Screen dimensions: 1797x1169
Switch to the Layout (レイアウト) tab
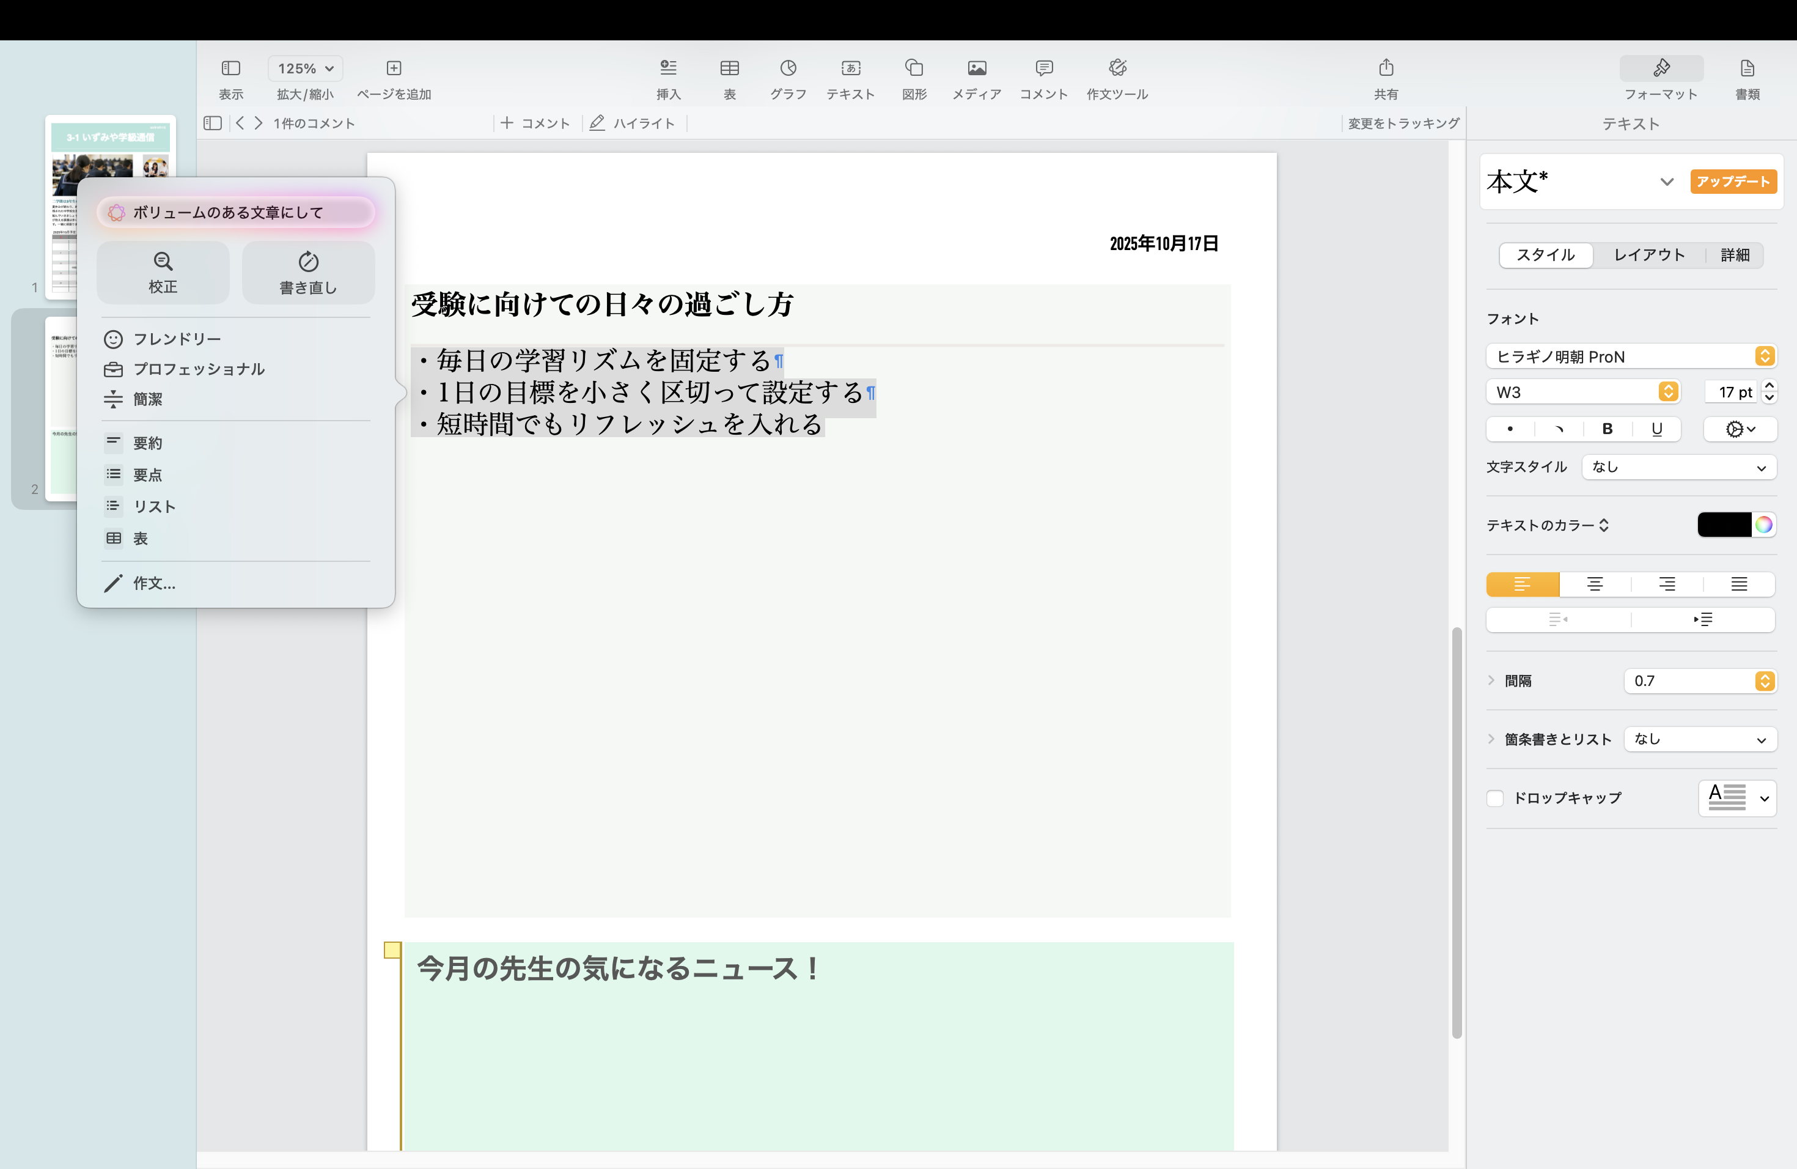pyautogui.click(x=1649, y=255)
